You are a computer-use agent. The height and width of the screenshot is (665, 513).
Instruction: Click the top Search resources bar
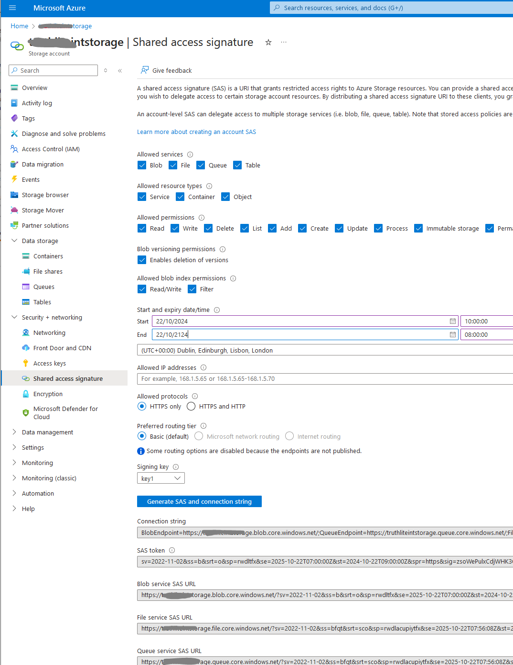click(x=391, y=8)
